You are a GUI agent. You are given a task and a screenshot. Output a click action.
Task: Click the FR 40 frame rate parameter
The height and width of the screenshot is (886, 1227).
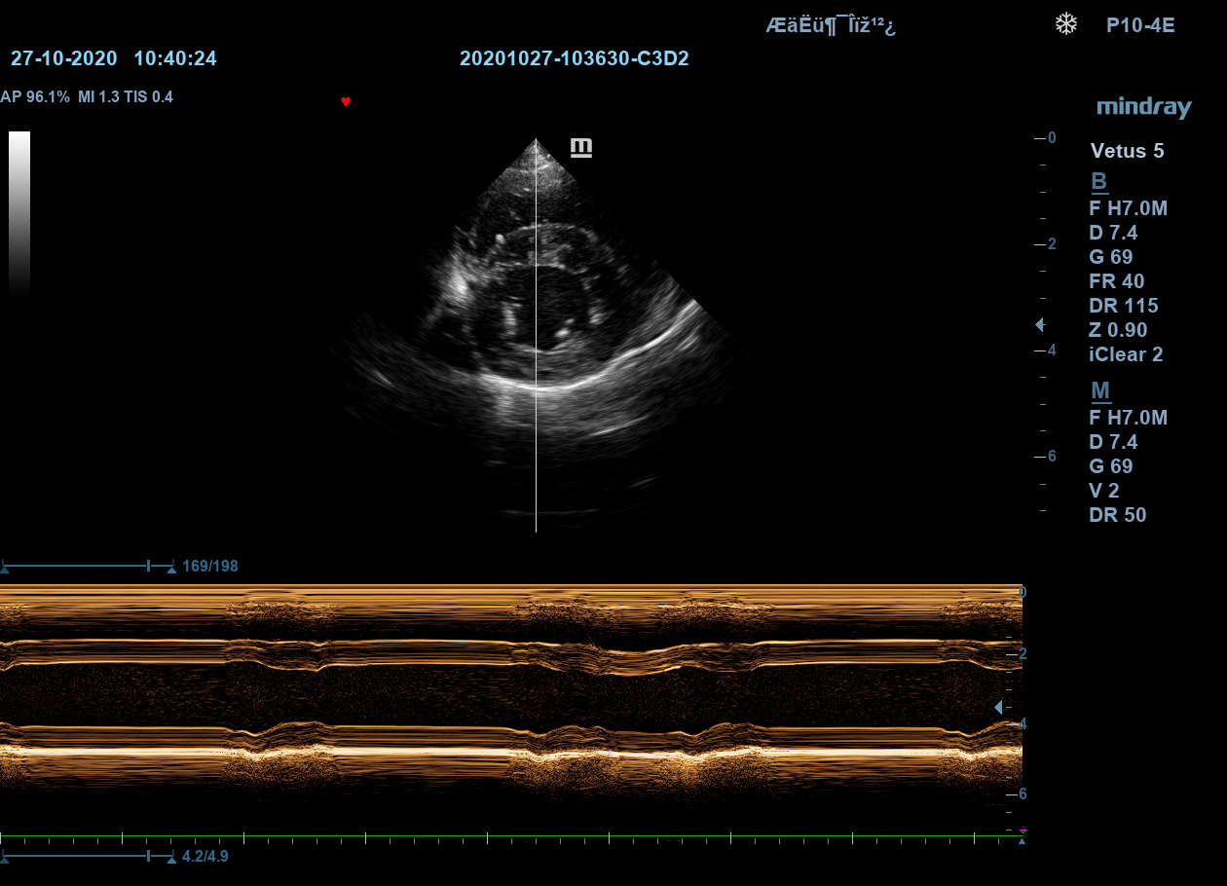(1116, 281)
